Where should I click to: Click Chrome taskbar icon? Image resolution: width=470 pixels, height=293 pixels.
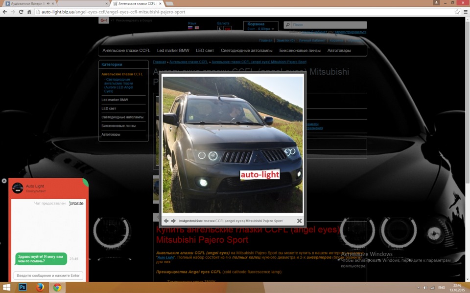(57, 287)
